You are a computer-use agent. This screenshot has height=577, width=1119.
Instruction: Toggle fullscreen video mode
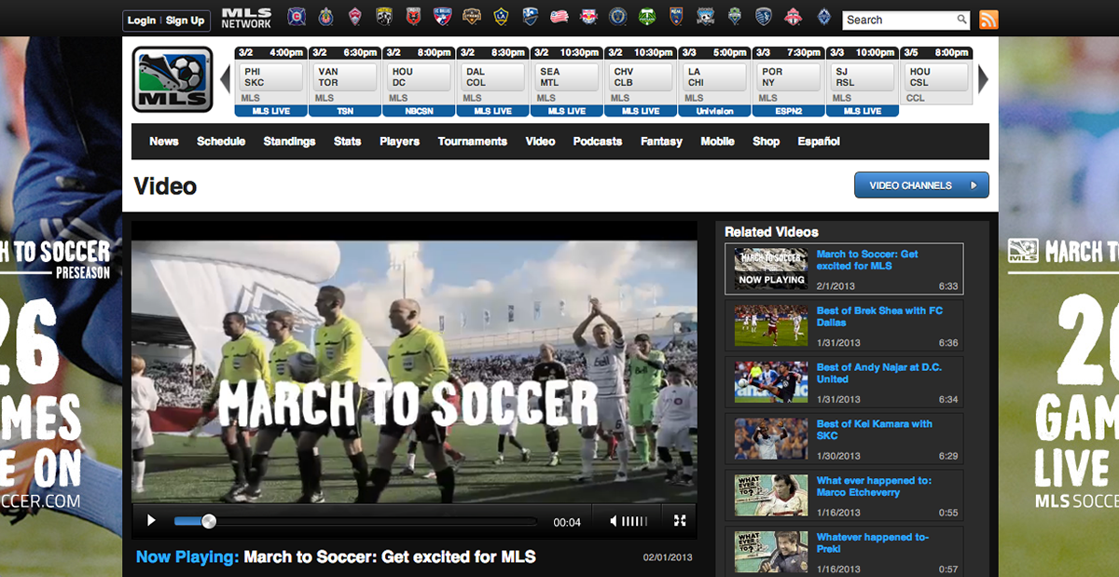[x=680, y=521]
